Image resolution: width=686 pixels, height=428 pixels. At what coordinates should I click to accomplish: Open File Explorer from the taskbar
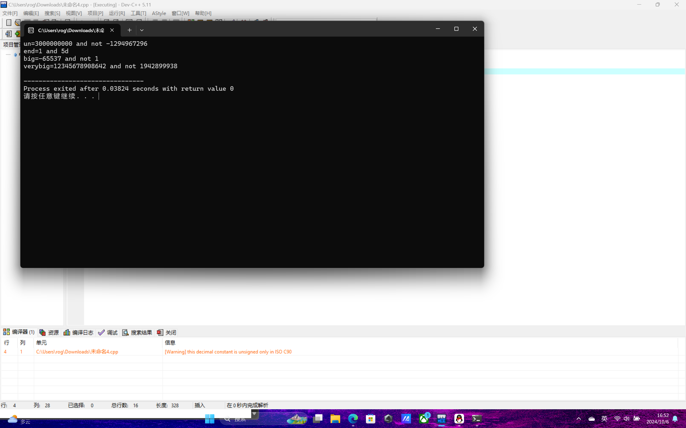[335, 419]
